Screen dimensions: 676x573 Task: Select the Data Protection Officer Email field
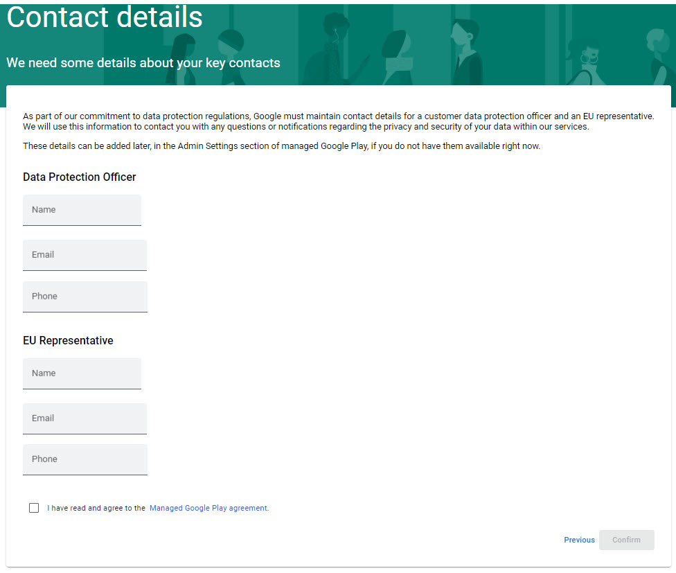click(84, 254)
